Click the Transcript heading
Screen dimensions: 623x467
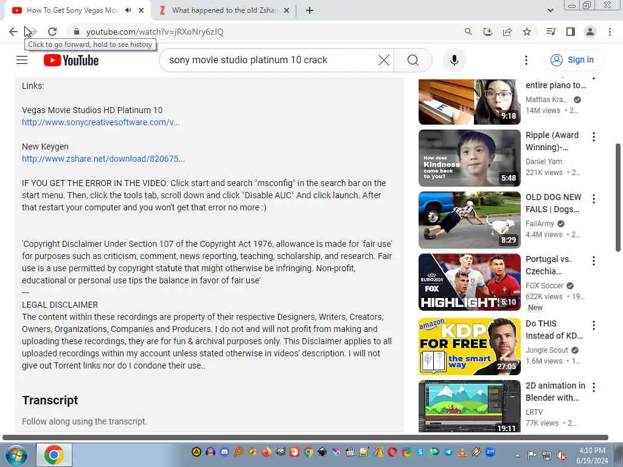click(x=50, y=400)
